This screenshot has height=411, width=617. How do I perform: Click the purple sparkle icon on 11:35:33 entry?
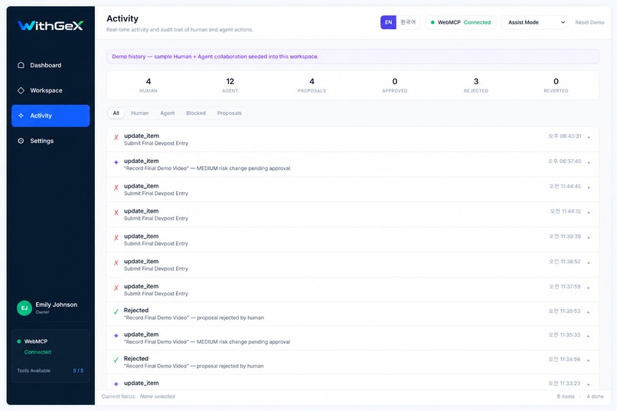[116, 335]
